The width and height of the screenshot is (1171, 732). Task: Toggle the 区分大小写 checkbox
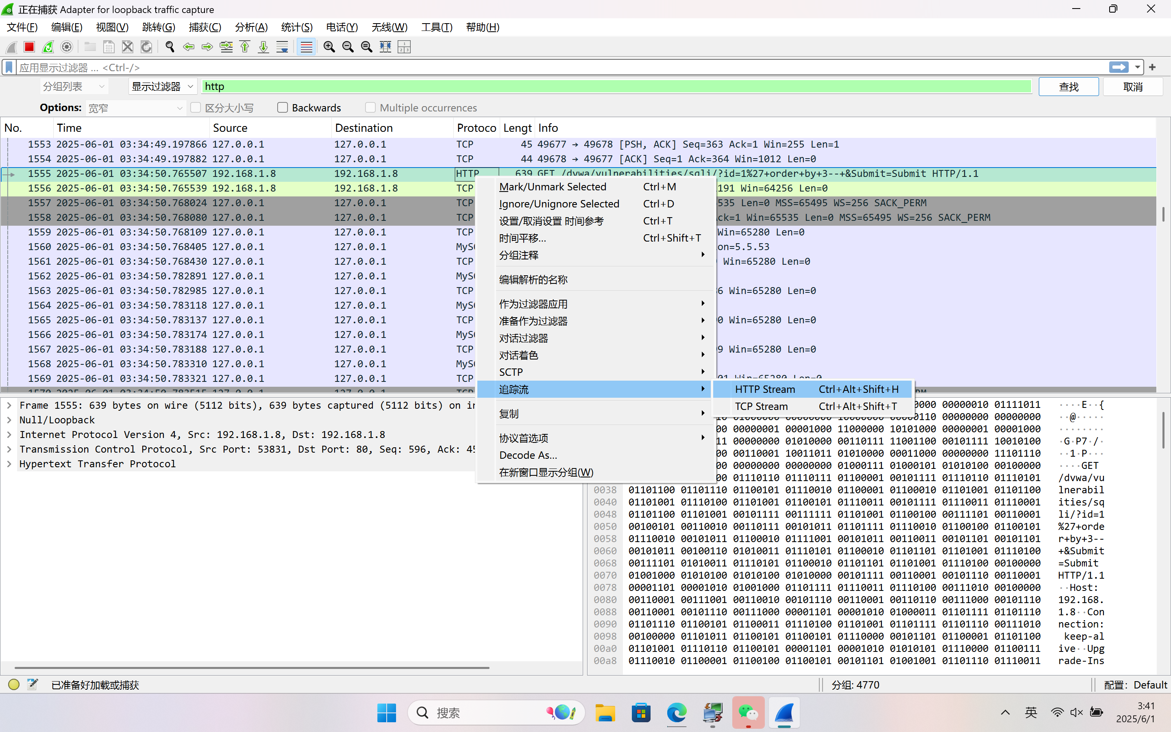click(196, 107)
